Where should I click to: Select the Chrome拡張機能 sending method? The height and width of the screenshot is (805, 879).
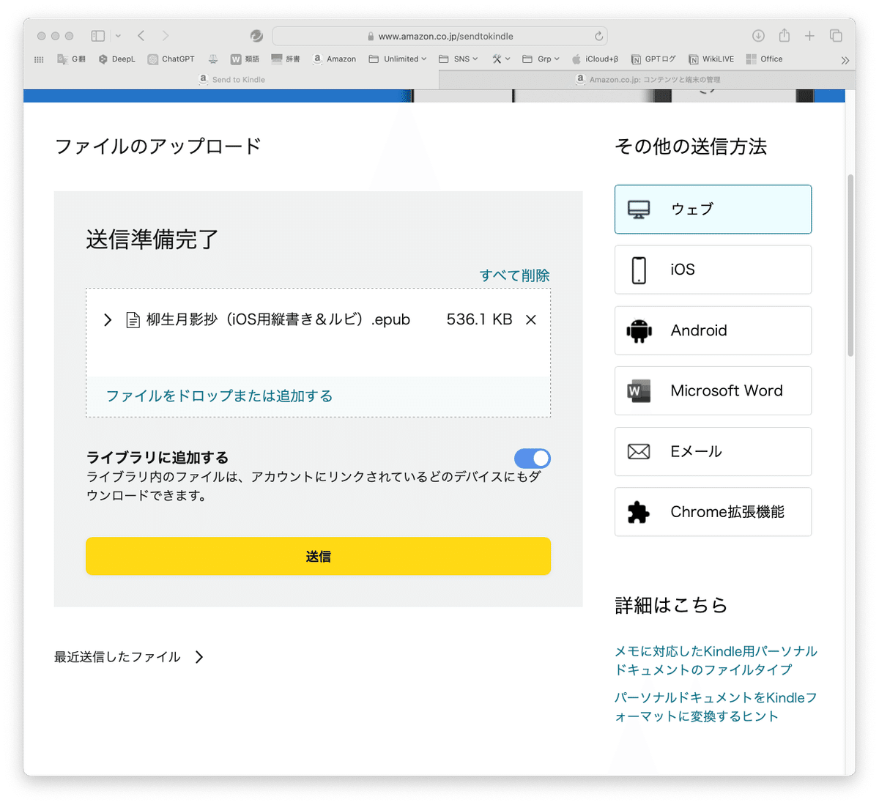(713, 512)
